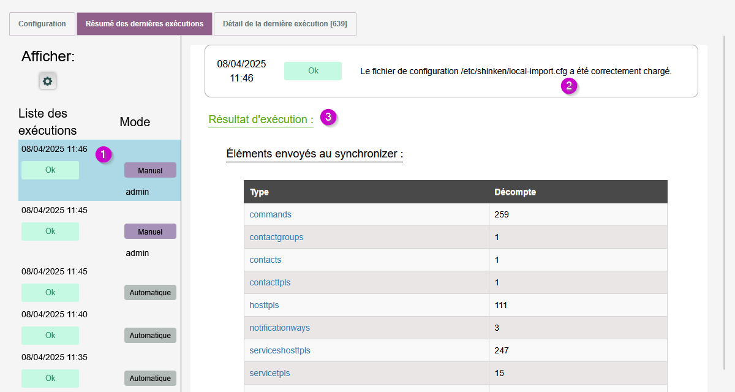Click the purple annotation marker 1
The height and width of the screenshot is (392, 735).
click(104, 155)
